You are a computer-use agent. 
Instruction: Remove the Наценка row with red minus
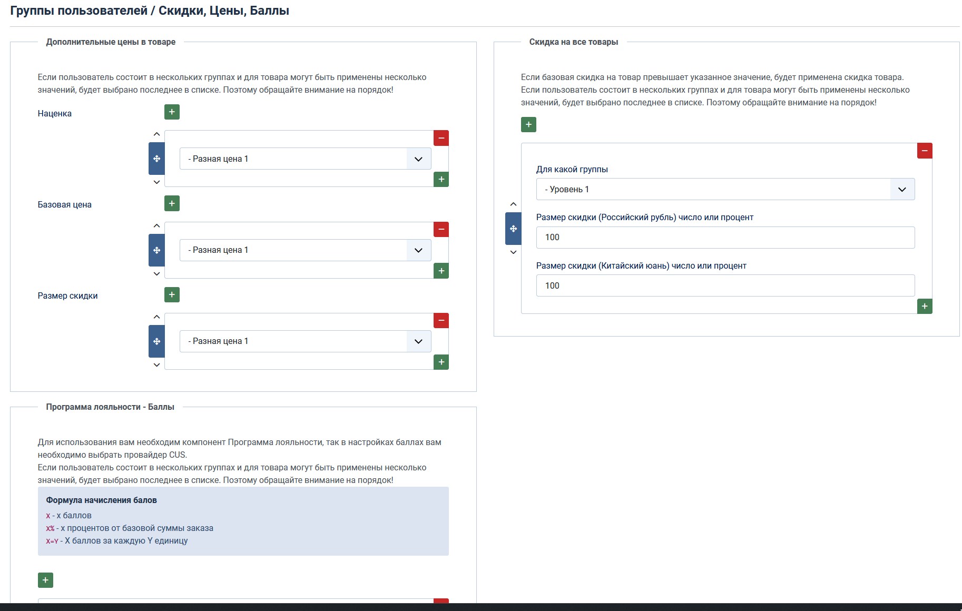(x=441, y=138)
